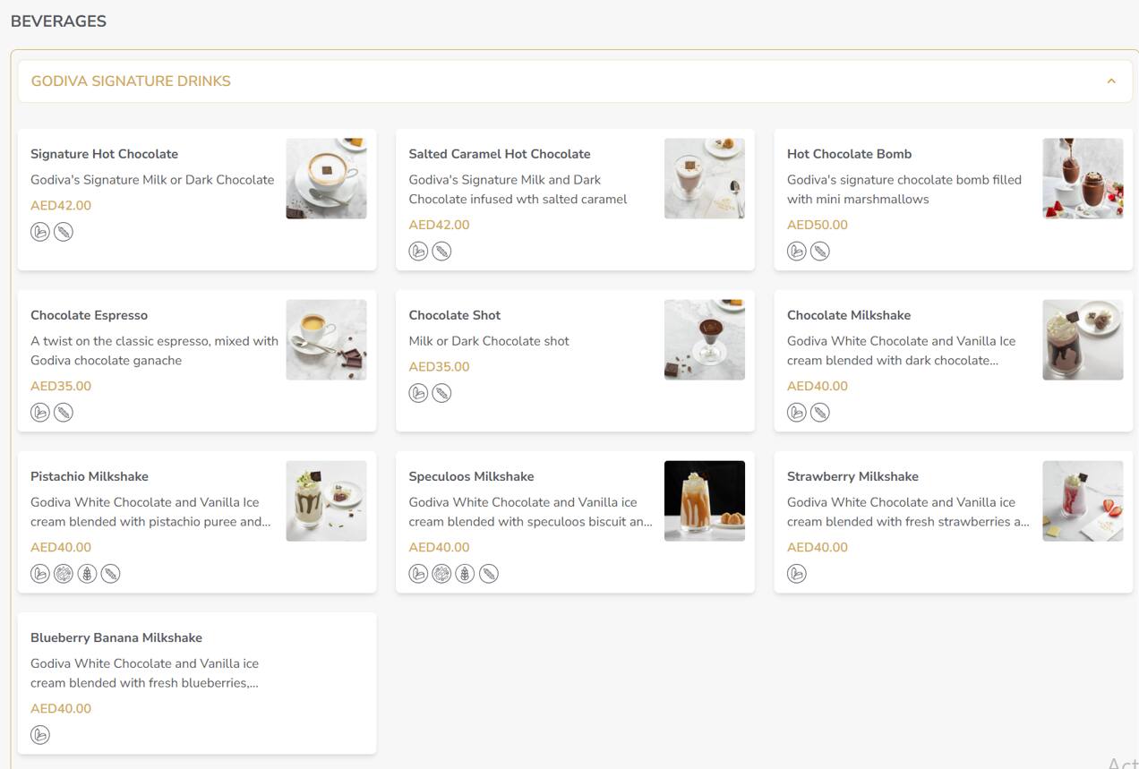The width and height of the screenshot is (1139, 769).
Task: Click Chocolate Milkshake photo
Action: 1083,339
